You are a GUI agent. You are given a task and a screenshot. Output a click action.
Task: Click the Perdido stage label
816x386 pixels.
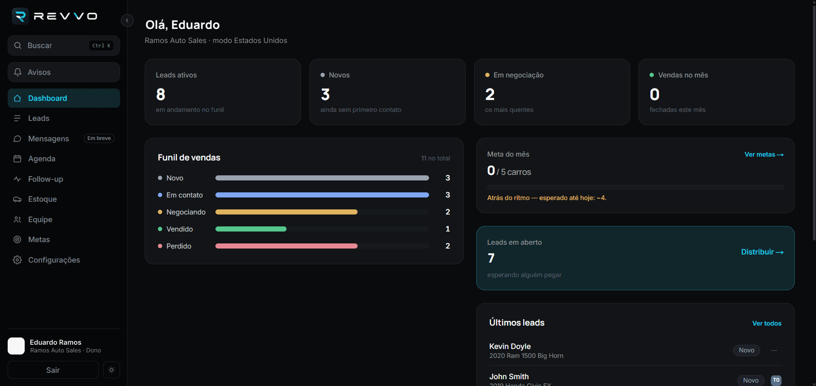(x=179, y=246)
